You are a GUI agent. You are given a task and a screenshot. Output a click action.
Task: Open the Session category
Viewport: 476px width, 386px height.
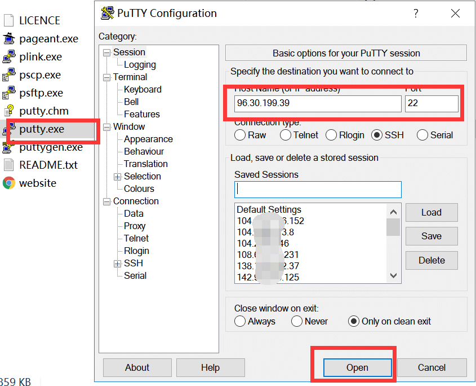point(129,52)
